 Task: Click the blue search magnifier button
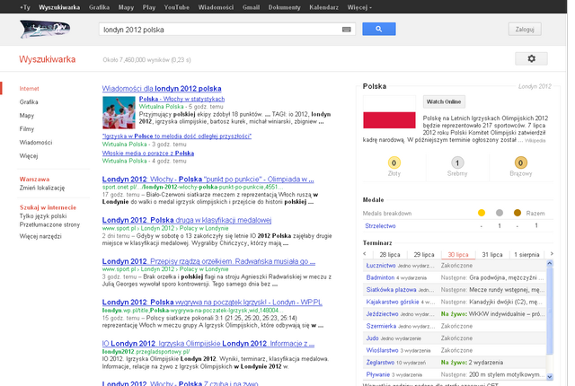(x=379, y=29)
